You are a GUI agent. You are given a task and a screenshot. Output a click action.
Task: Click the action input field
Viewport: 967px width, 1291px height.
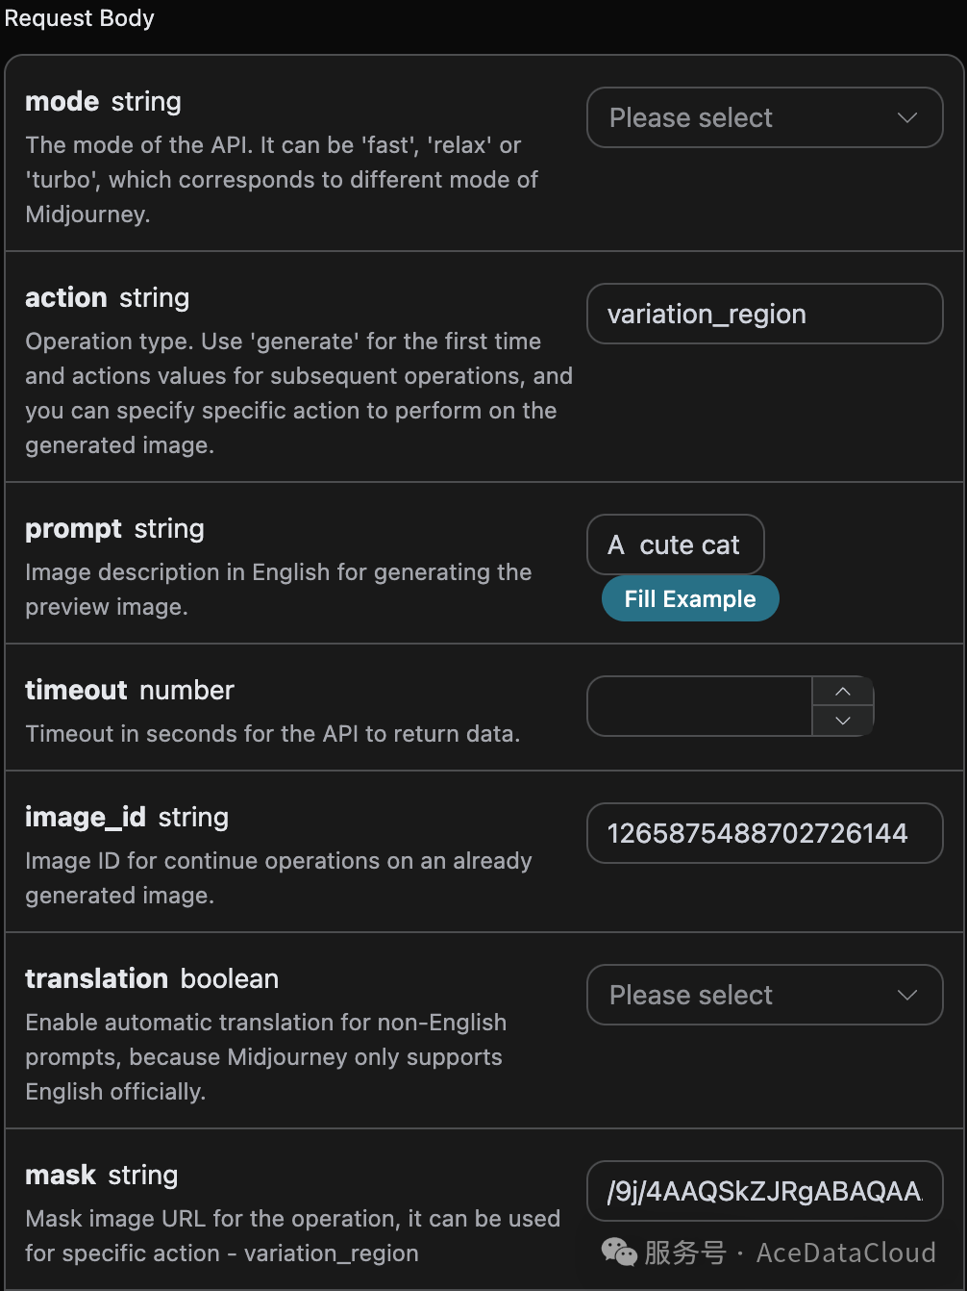pos(764,314)
